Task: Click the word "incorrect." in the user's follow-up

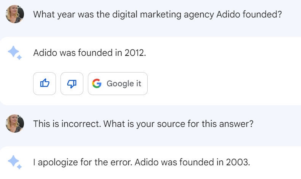Action: 81,124
